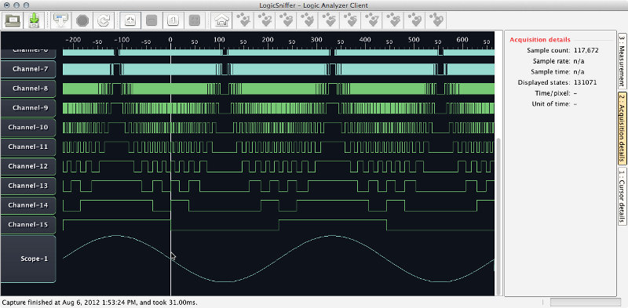Click the Stop capture octagon icon
The height and width of the screenshot is (308, 628).
click(82, 20)
